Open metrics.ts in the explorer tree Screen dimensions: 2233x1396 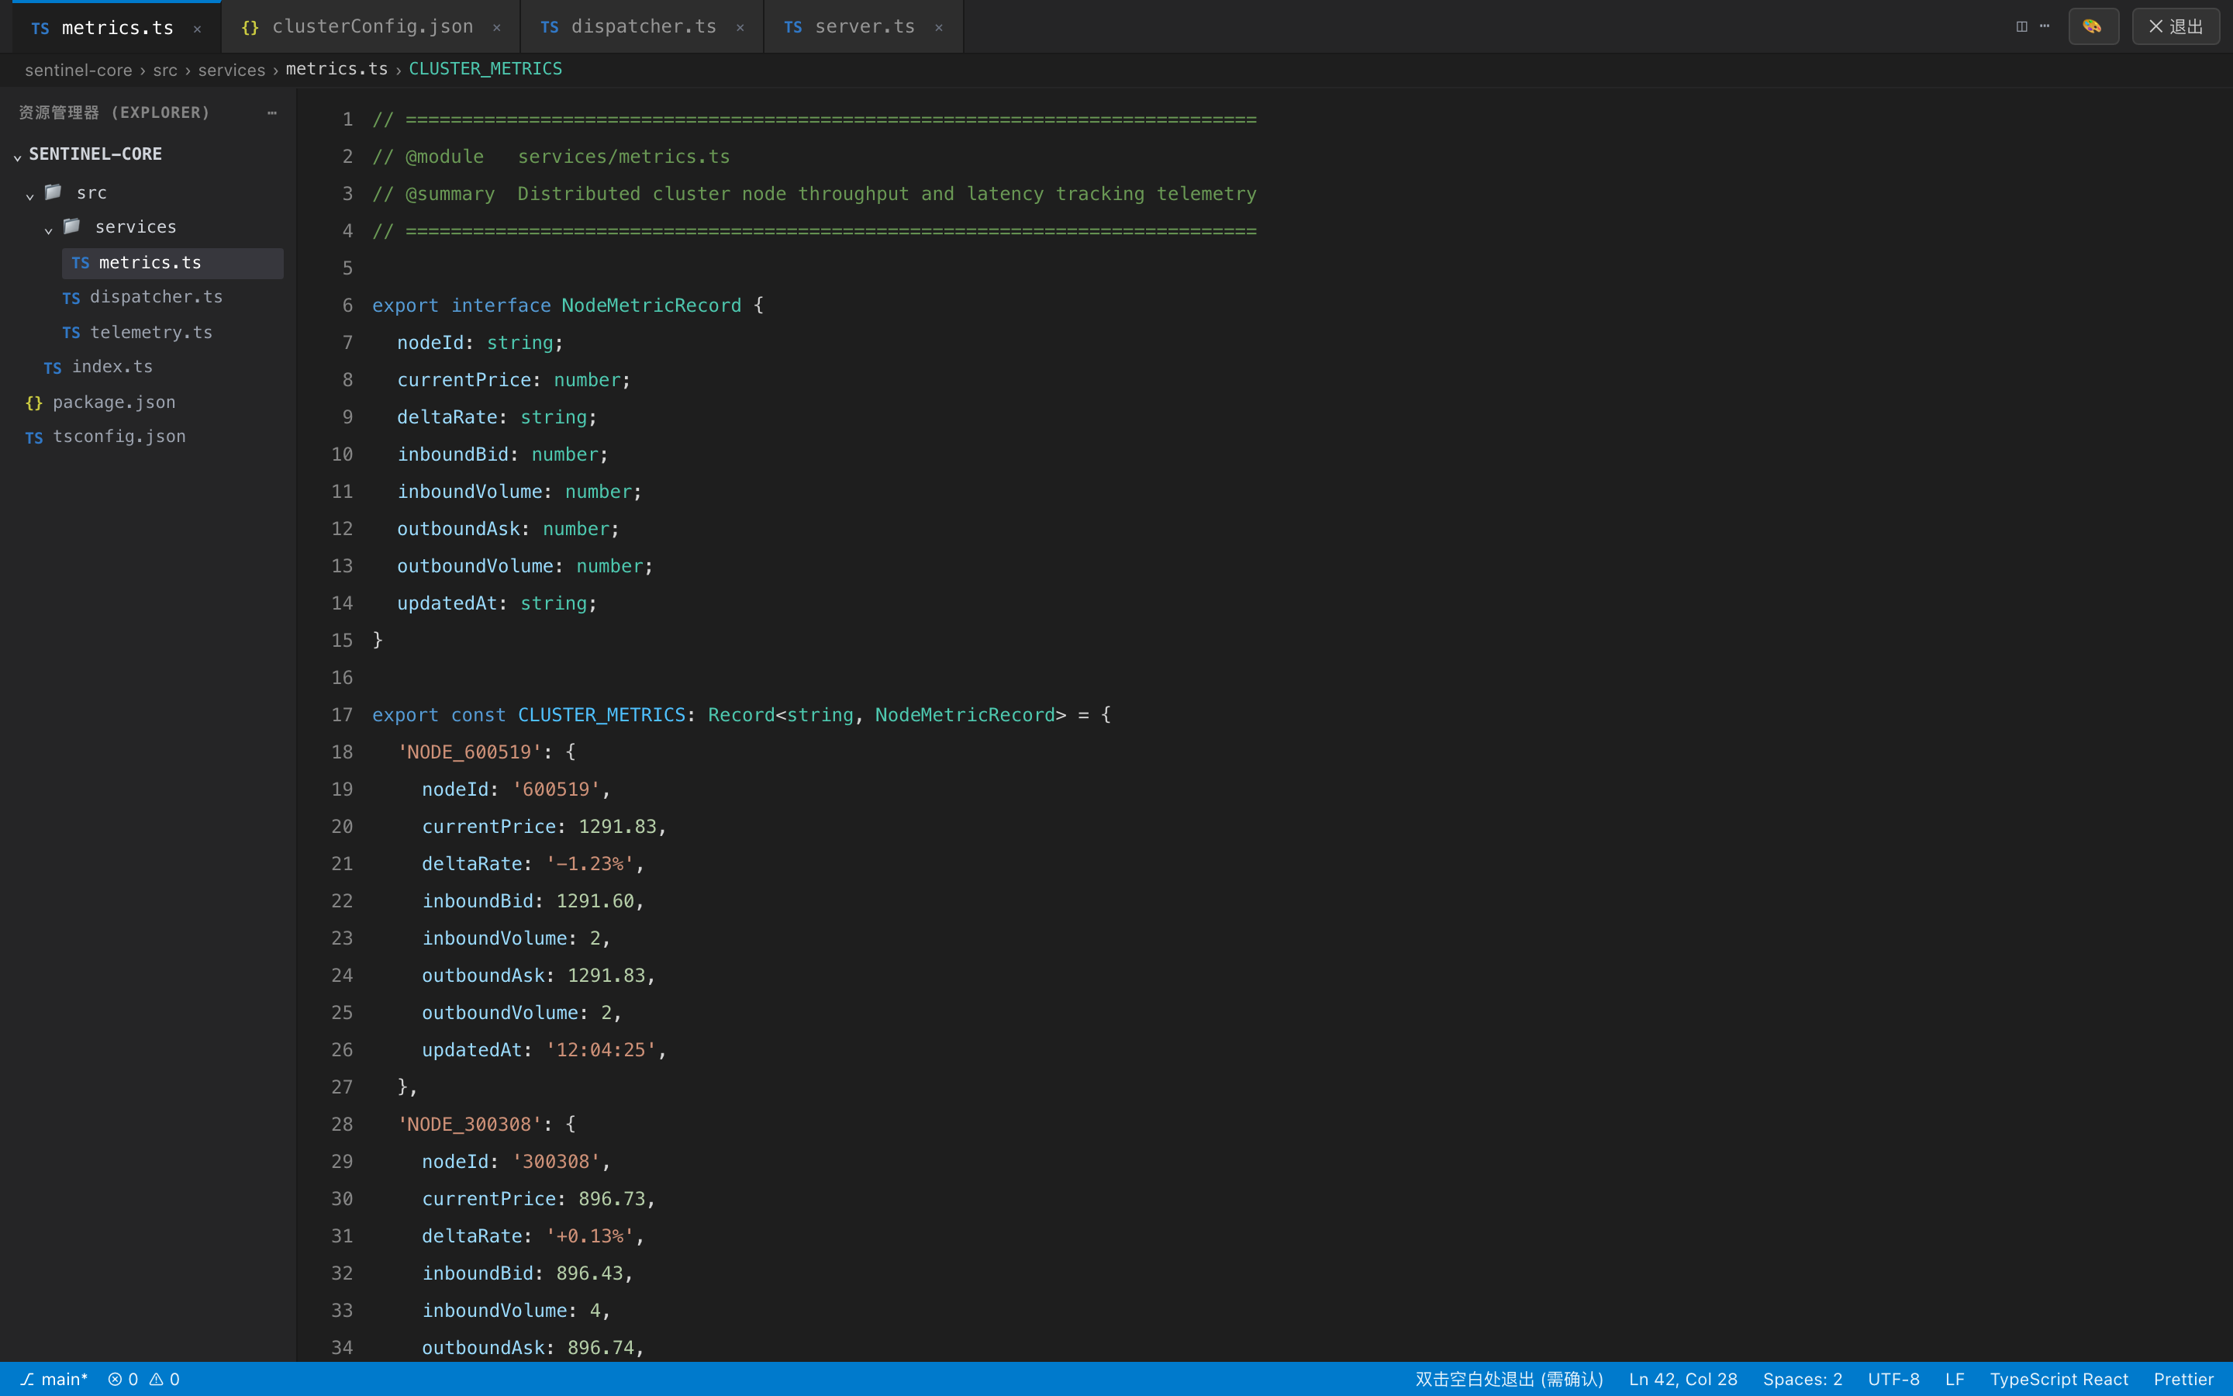click(x=173, y=263)
